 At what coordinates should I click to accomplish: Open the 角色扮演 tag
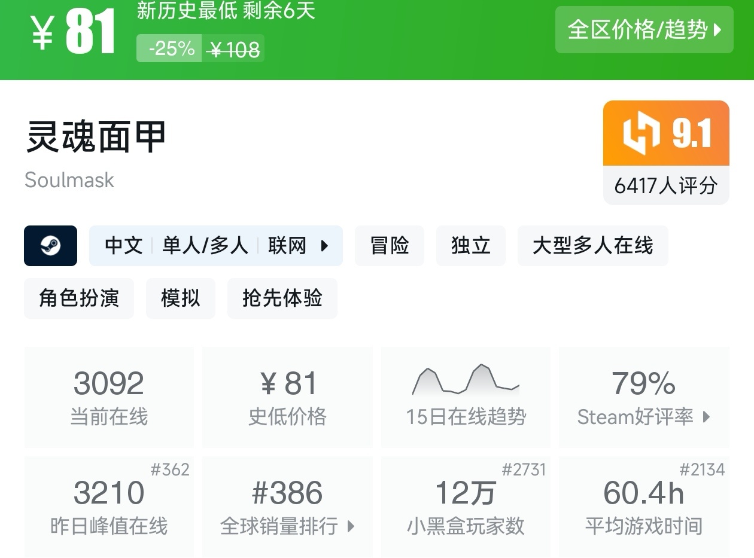tap(79, 298)
